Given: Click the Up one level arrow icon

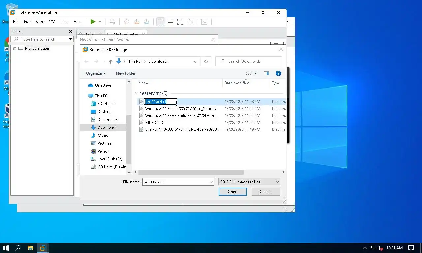Looking at the screenshot, I should coord(111,61).
